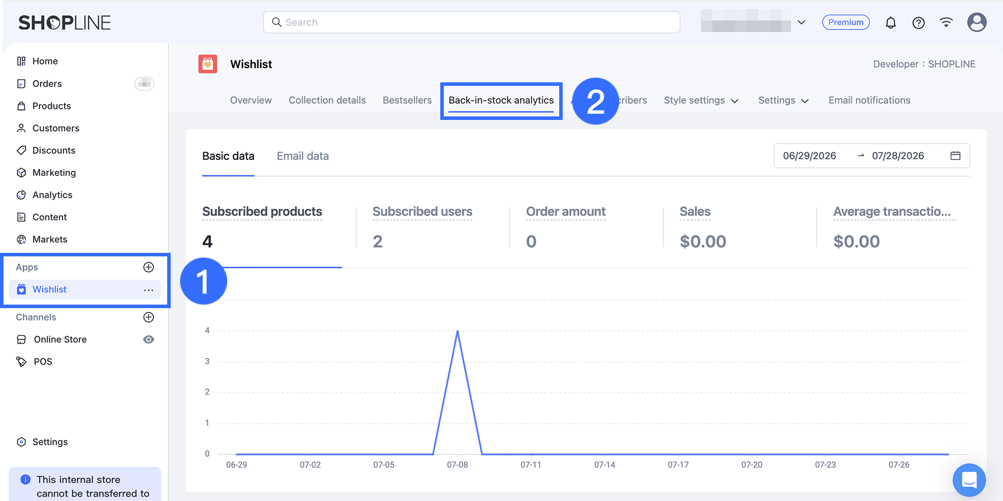Add an app with the Apps plus icon

pyautogui.click(x=149, y=267)
